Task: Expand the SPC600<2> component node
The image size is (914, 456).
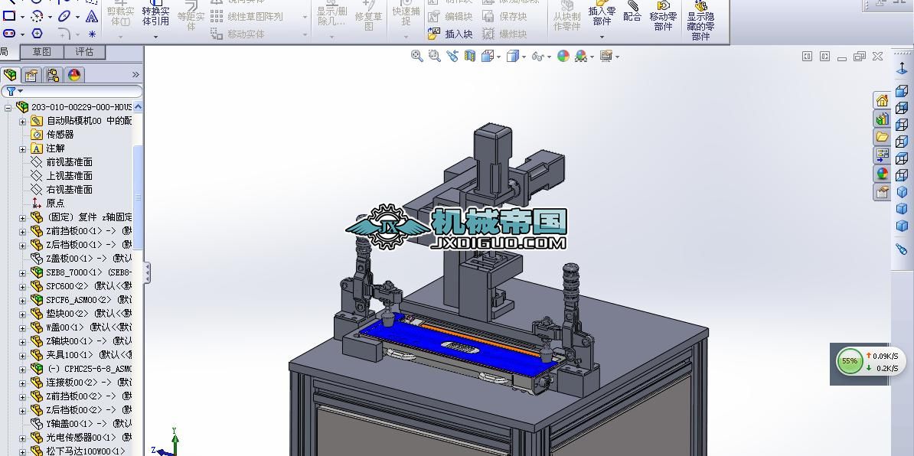Action: click(x=22, y=286)
